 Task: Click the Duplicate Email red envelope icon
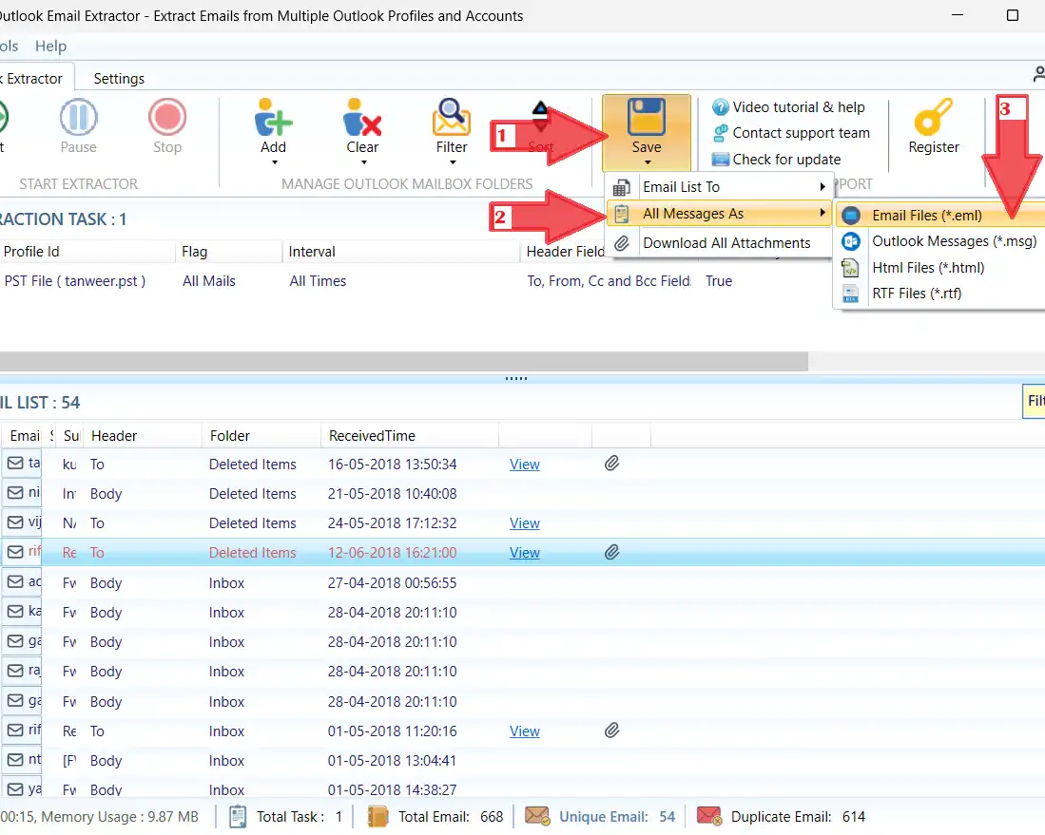coord(709,816)
